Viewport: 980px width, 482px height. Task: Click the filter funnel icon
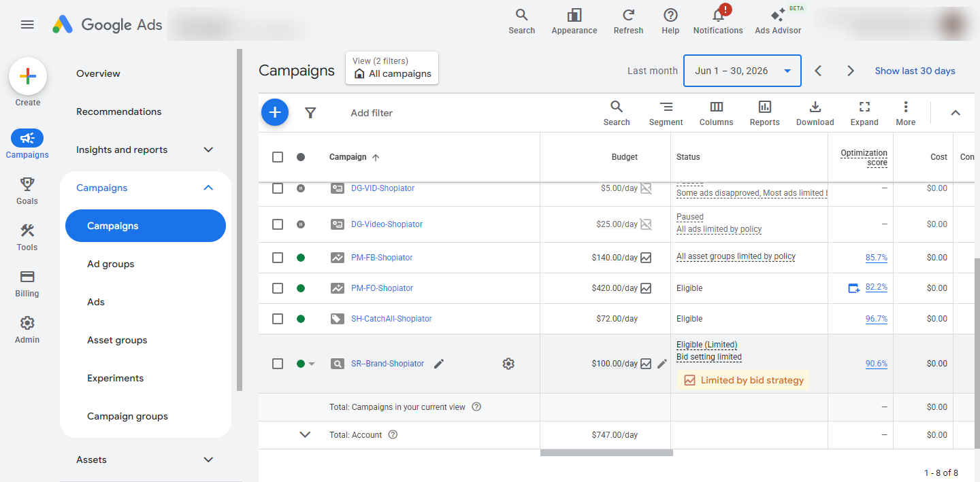pyautogui.click(x=310, y=113)
